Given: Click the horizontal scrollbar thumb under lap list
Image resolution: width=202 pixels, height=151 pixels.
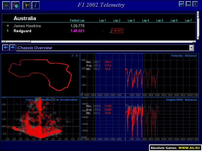Looking at the screenshot, I should pos(18,42).
